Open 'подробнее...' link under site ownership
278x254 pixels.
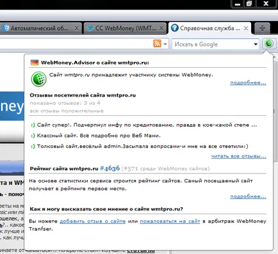pyautogui.click(x=248, y=83)
